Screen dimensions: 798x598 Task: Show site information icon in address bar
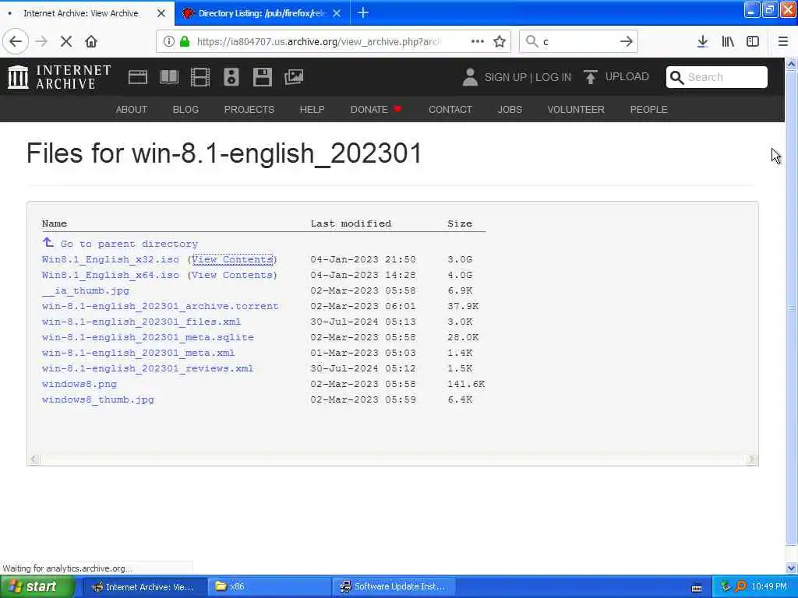click(x=168, y=42)
